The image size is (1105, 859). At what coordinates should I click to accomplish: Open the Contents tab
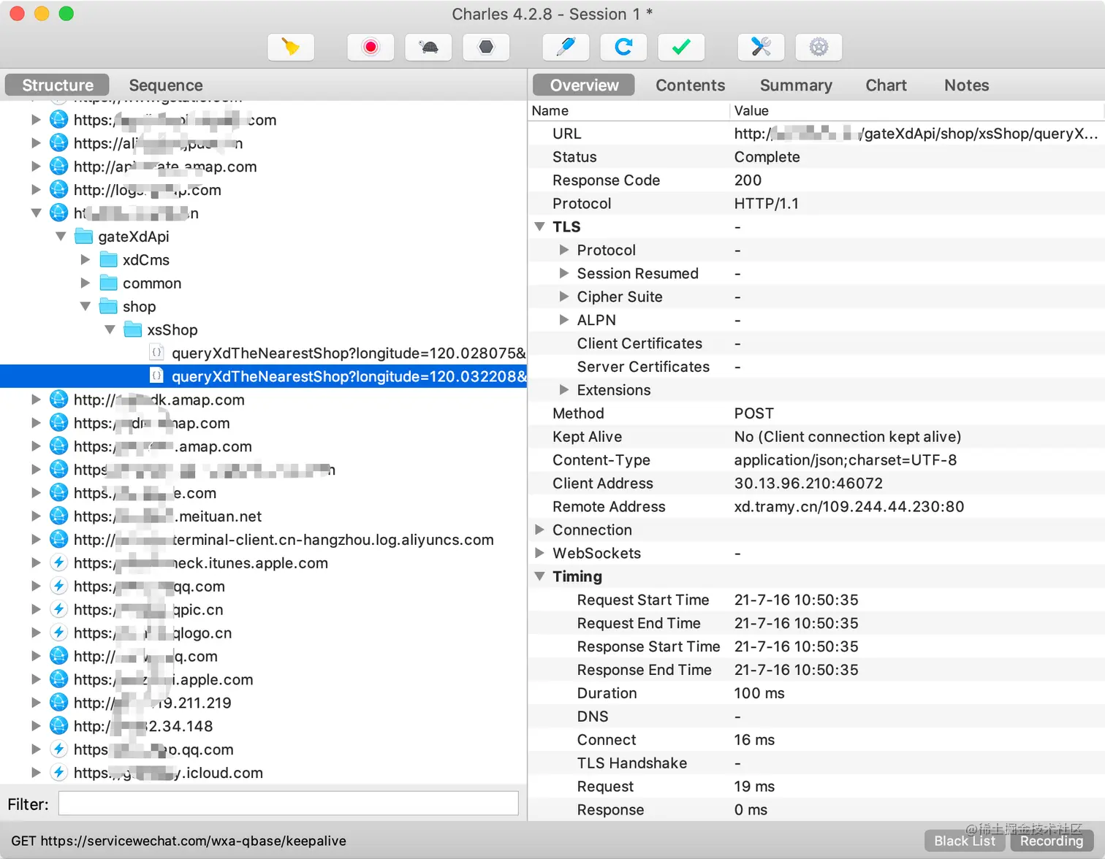690,85
